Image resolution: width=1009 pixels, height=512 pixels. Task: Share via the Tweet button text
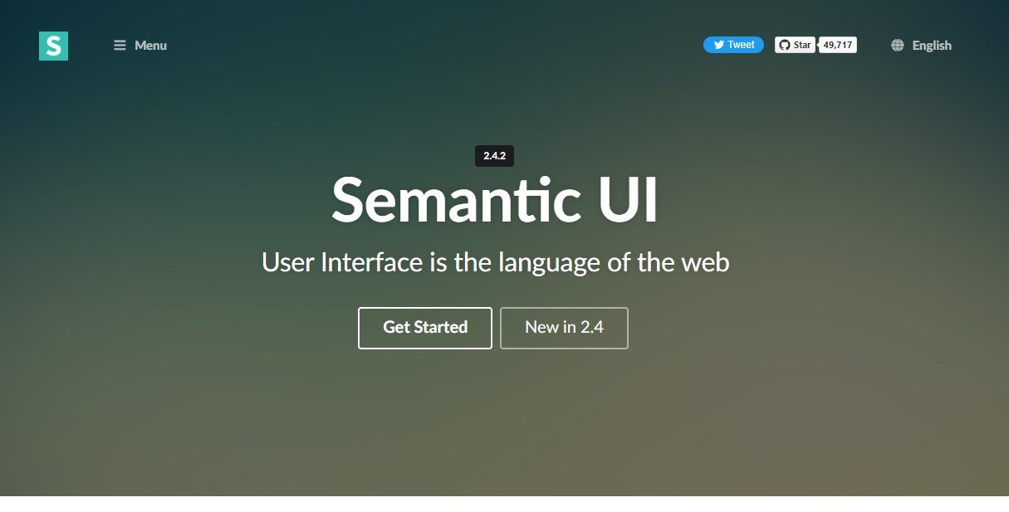741,45
